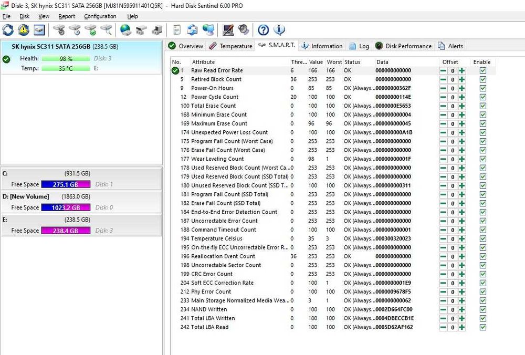Click Power Cycle Count offset value field
Image resolution: width=525 pixels, height=355 pixels.
tap(453, 97)
